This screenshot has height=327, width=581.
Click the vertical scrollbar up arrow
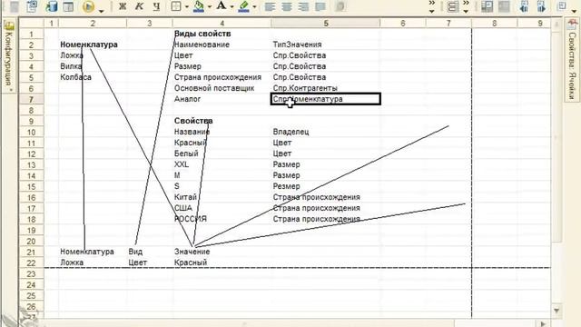556,25
